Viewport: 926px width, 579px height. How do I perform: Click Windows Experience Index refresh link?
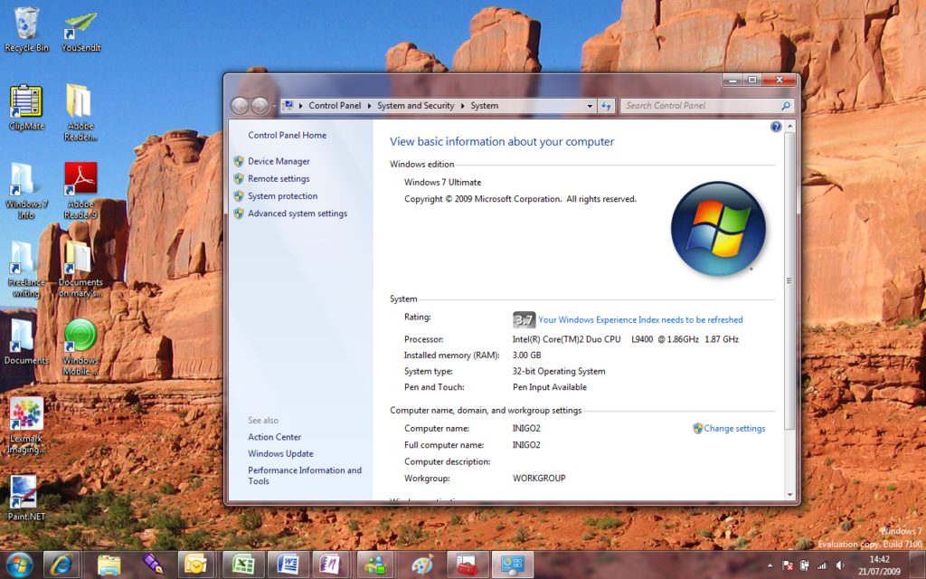tap(640, 319)
